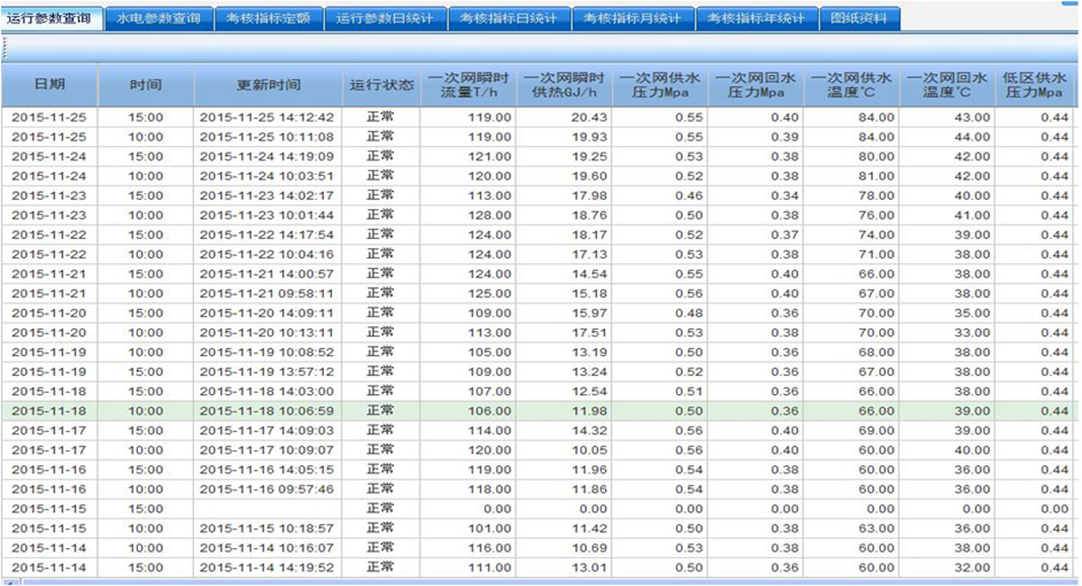Select update time 2015-11-21 14:00:57
The height and width of the screenshot is (586, 1082).
click(x=267, y=274)
